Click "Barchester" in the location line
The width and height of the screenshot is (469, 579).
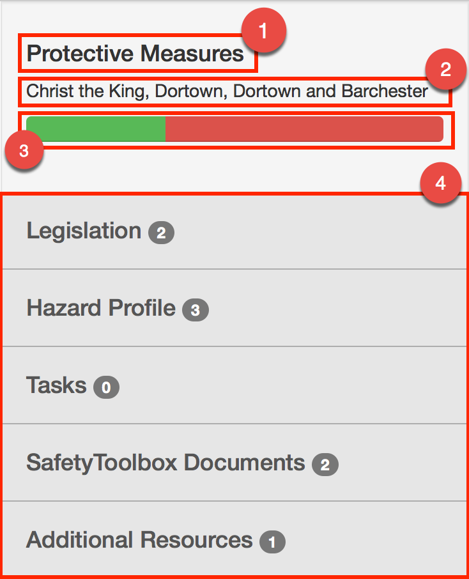pos(385,91)
